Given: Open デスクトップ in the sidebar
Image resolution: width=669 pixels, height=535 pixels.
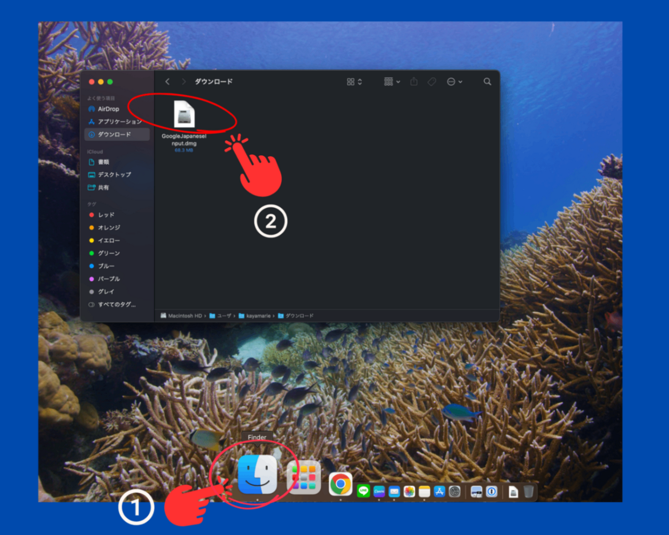Looking at the screenshot, I should 117,175.
